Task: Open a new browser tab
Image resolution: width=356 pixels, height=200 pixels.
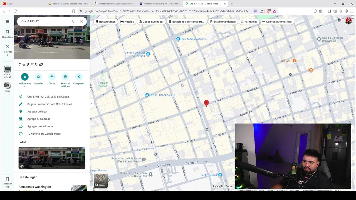Action: [x=232, y=4]
